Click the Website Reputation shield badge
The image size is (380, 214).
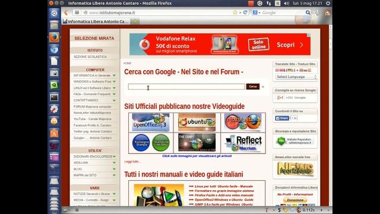pyautogui.click(x=281, y=141)
